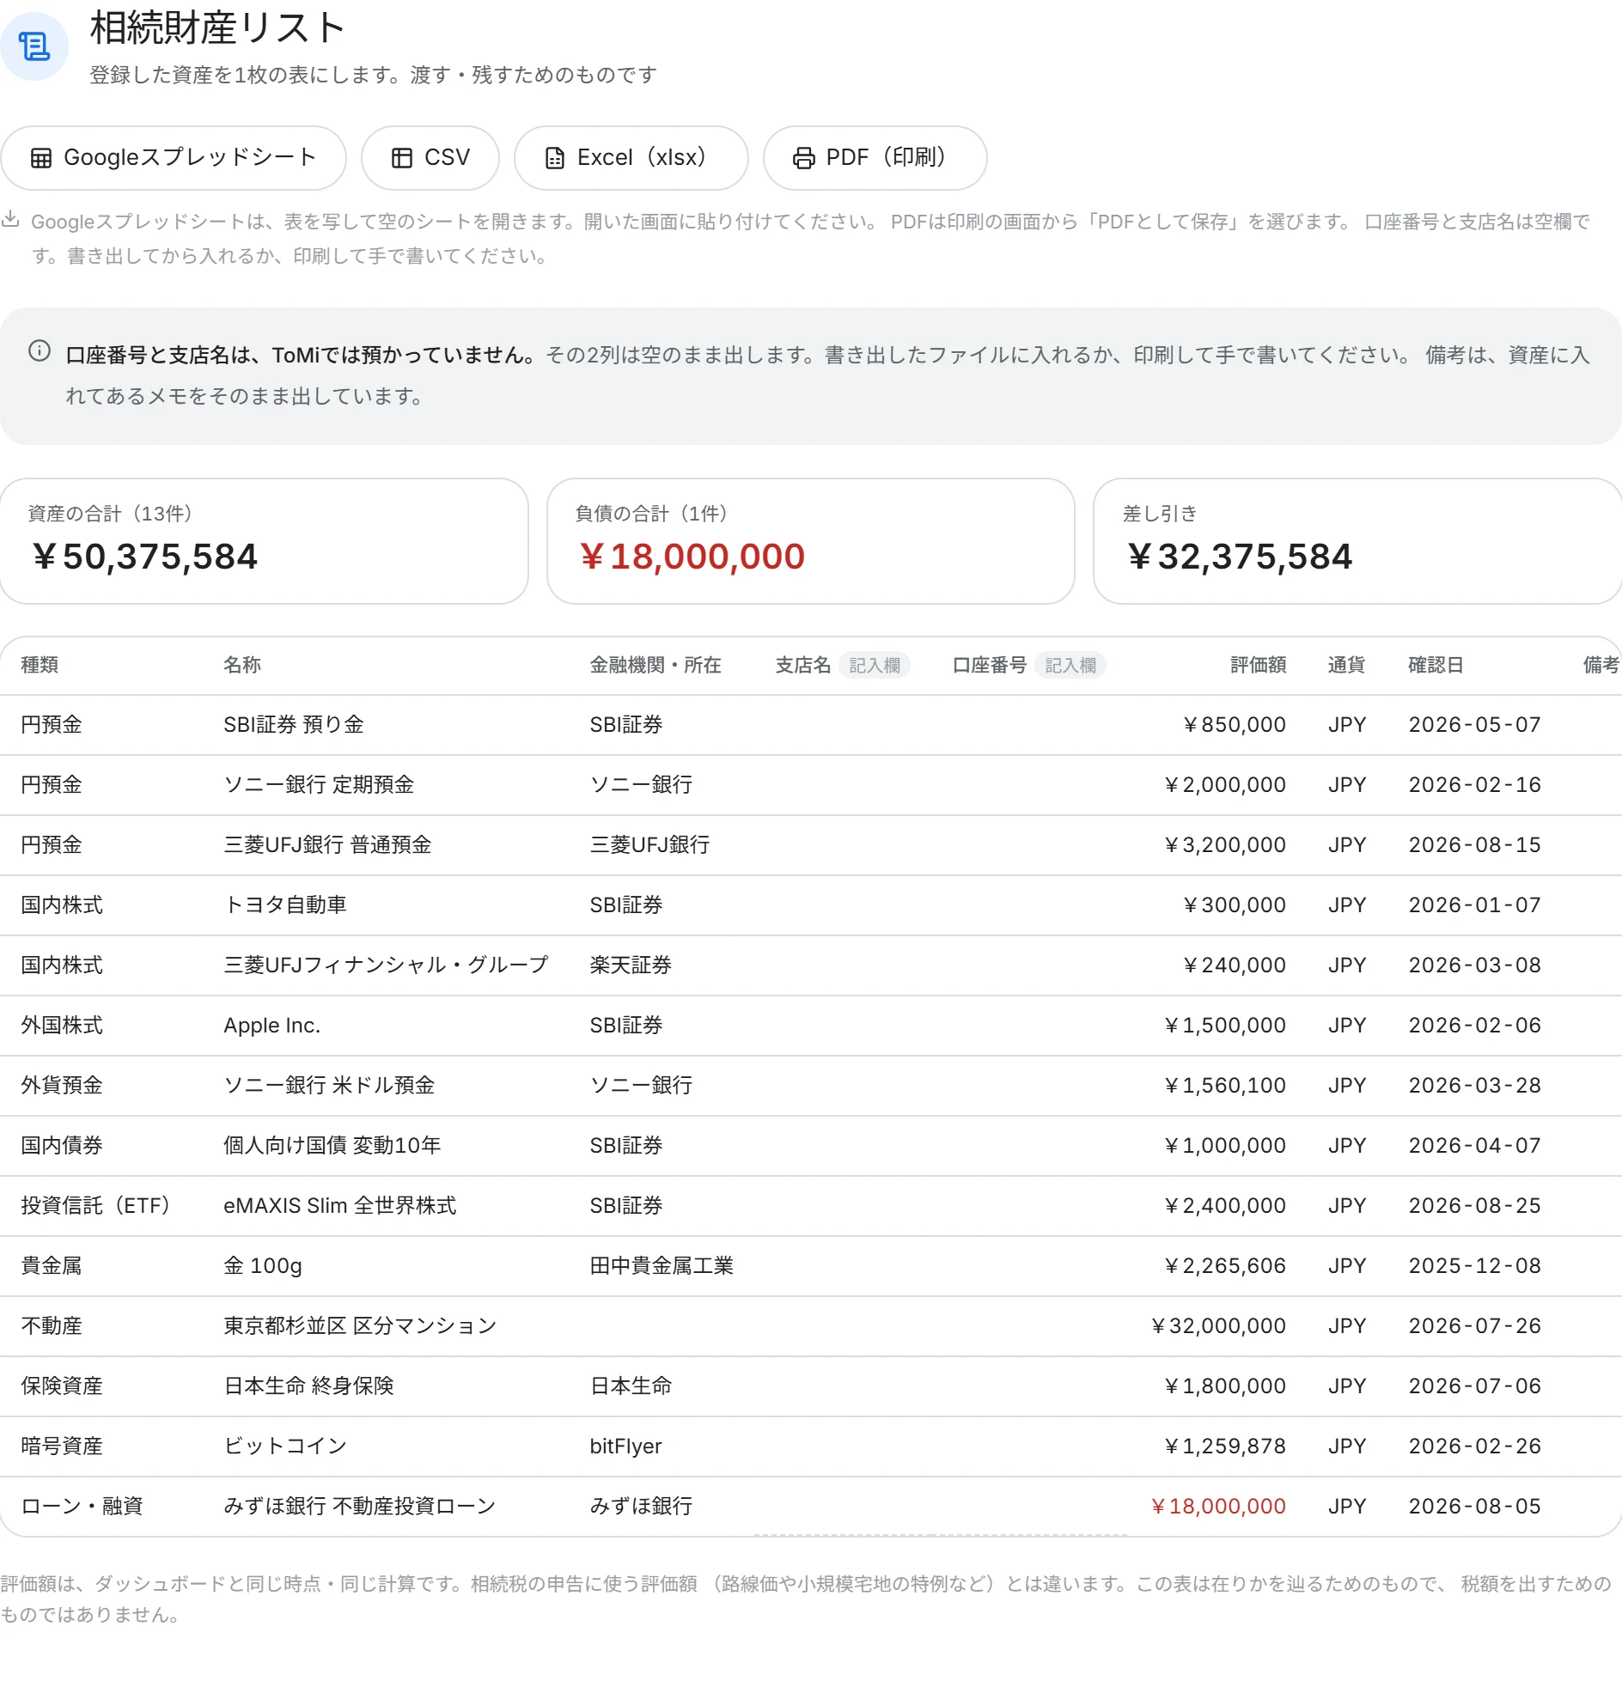Screen dimensions: 1622x1687
Task: Select the みずほ銀行 不動産投資ローン name cell
Action: pos(360,1508)
